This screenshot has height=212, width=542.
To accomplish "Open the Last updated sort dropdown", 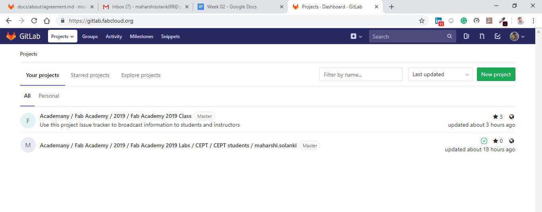I will click(x=440, y=74).
